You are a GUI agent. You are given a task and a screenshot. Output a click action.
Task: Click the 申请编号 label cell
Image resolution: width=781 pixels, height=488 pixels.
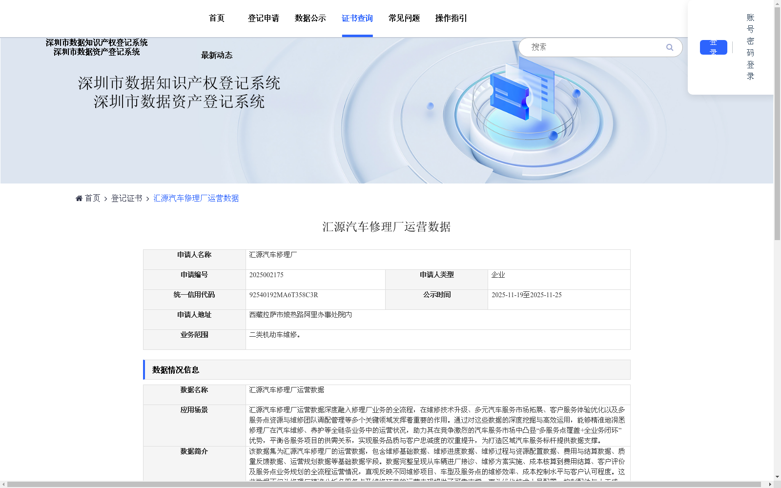(194, 280)
